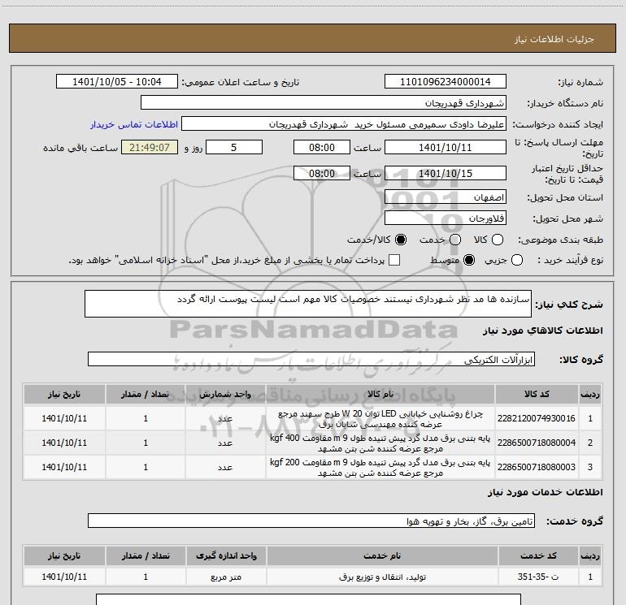
Task: Click the جزئیات اطلاعات نیاز header bar
Action: [x=313, y=38]
